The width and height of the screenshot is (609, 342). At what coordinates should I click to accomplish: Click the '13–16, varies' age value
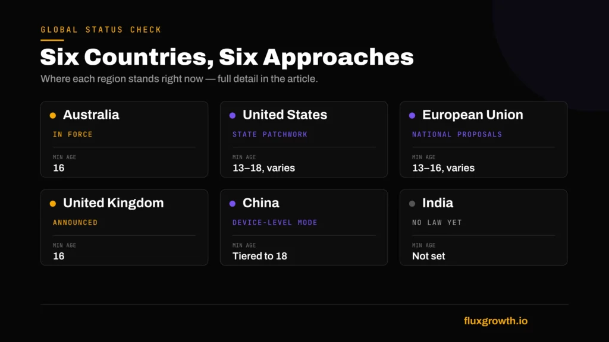pos(443,168)
